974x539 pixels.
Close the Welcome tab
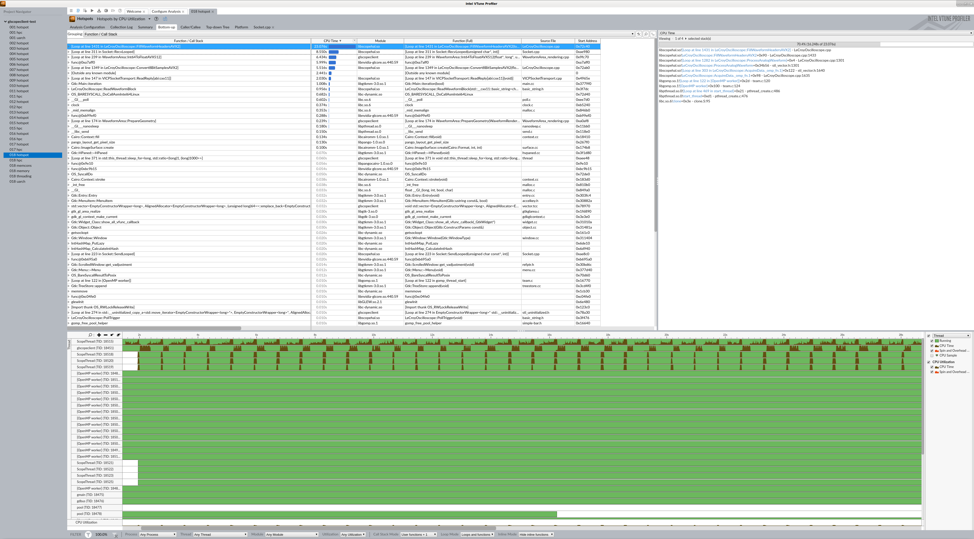click(x=144, y=12)
